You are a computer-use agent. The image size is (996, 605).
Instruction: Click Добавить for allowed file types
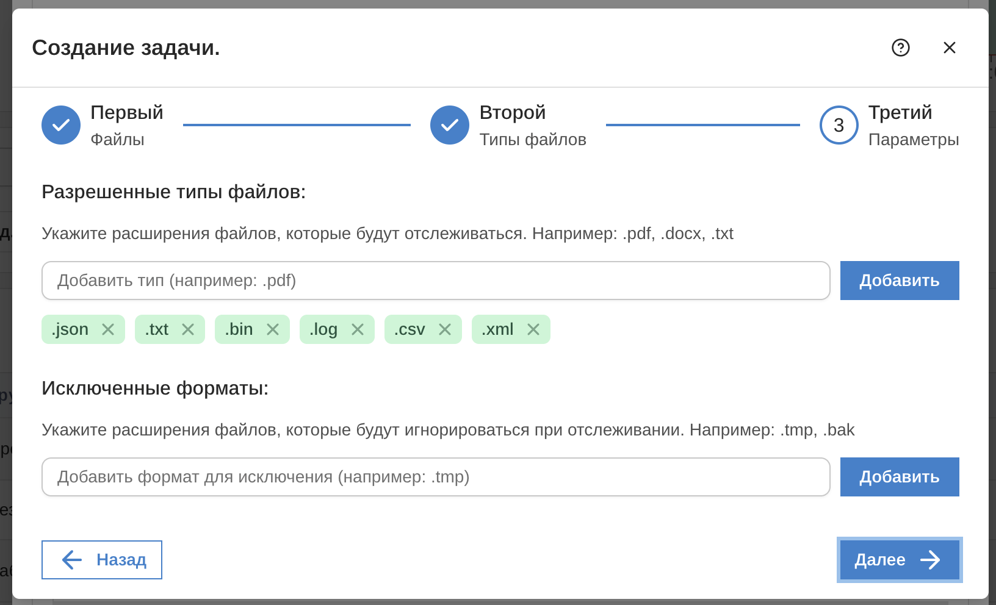coord(899,281)
